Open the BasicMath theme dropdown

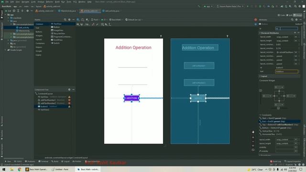pyautogui.click(x=116, y=20)
